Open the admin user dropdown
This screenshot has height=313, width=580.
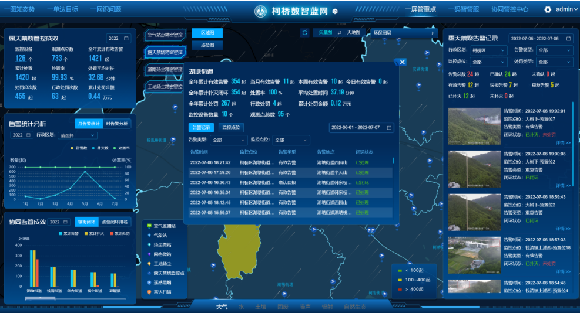567,9
